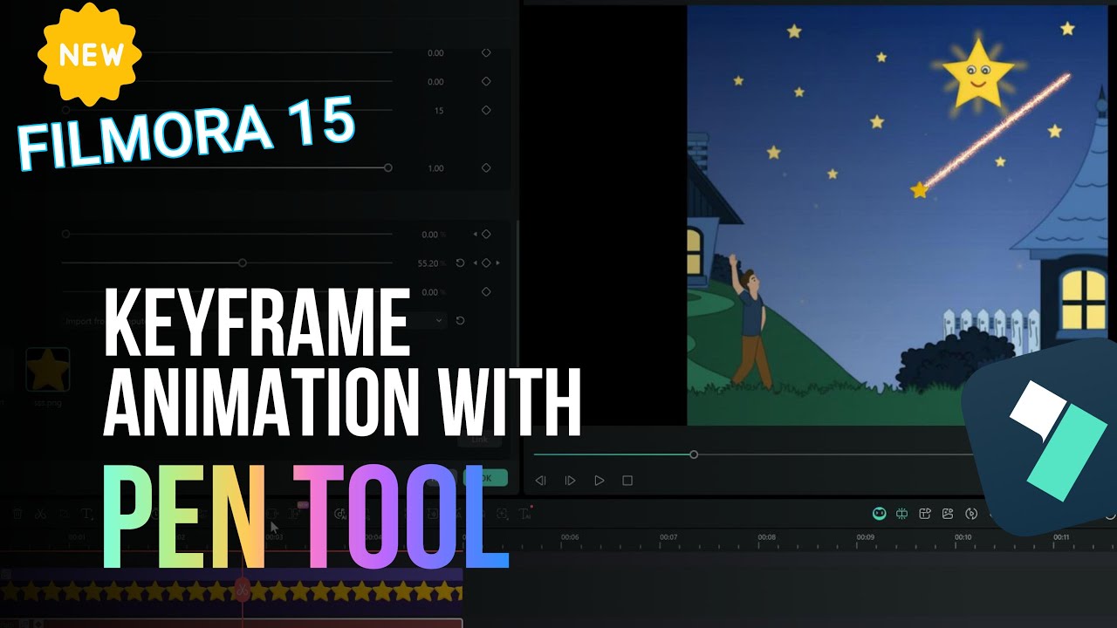
Task: Add a keyframe beside the 15 value
Action: point(486,111)
